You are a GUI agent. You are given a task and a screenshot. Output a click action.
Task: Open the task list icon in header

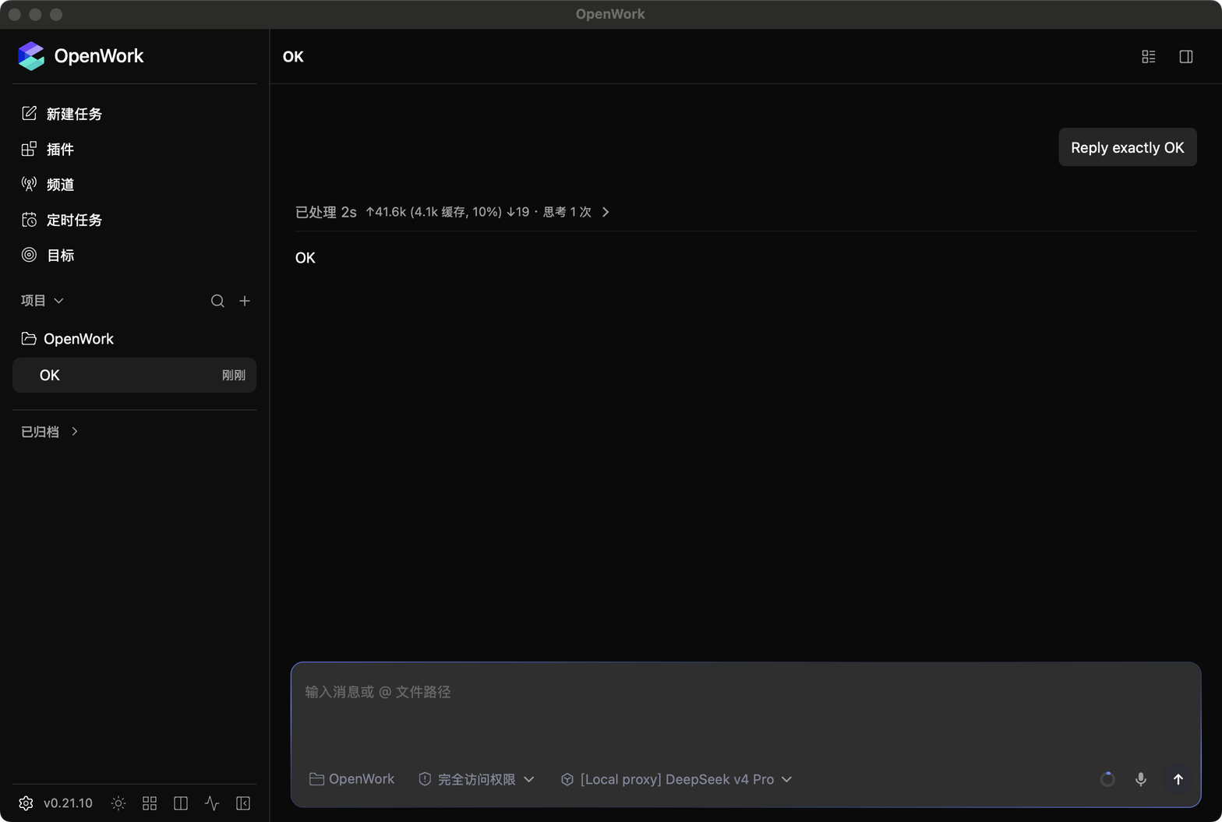coord(1149,57)
